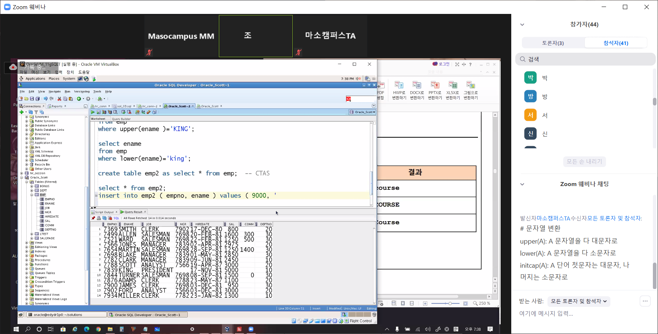Viewport: 658px width, 334px height.
Task: Click the 모든 손 내리기 button
Action: (584, 162)
